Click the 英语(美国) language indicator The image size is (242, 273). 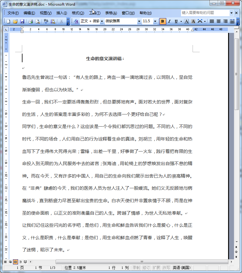[182, 268]
